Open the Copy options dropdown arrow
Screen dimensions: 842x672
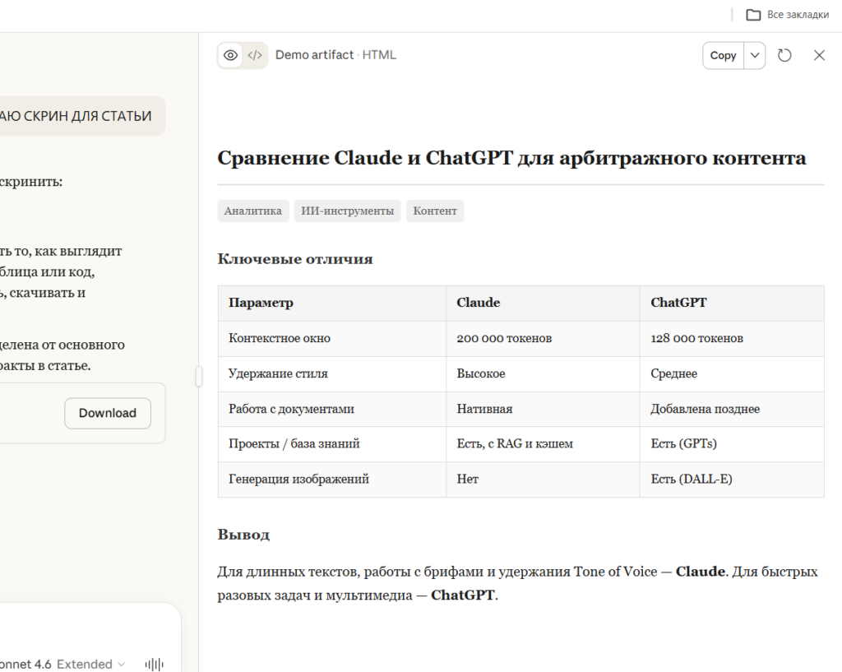(x=755, y=55)
